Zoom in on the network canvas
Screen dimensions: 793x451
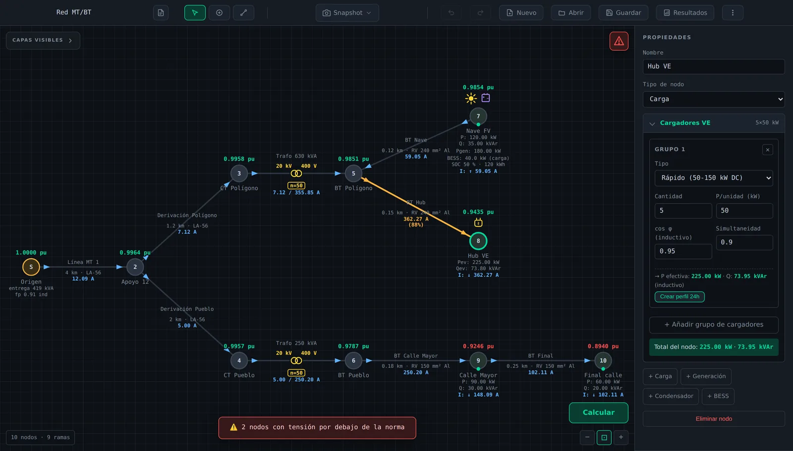pos(621,437)
